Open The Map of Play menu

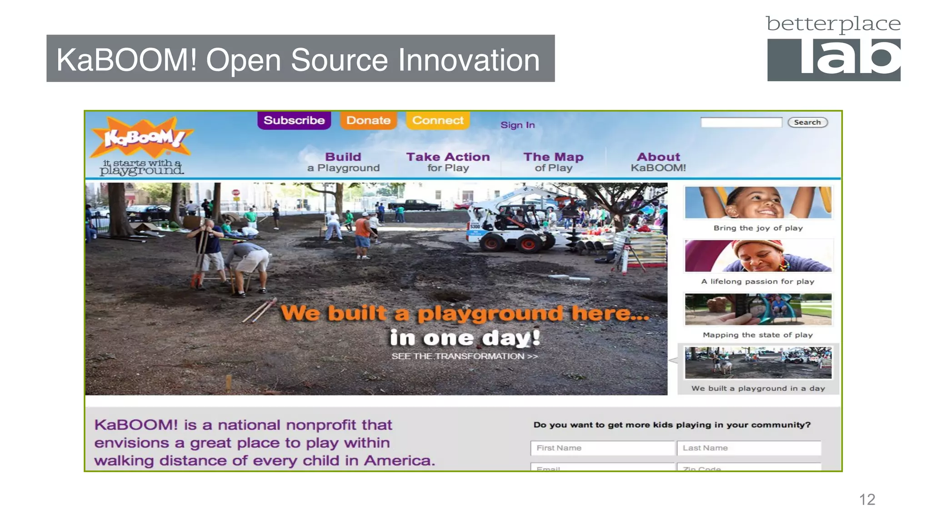click(x=553, y=162)
